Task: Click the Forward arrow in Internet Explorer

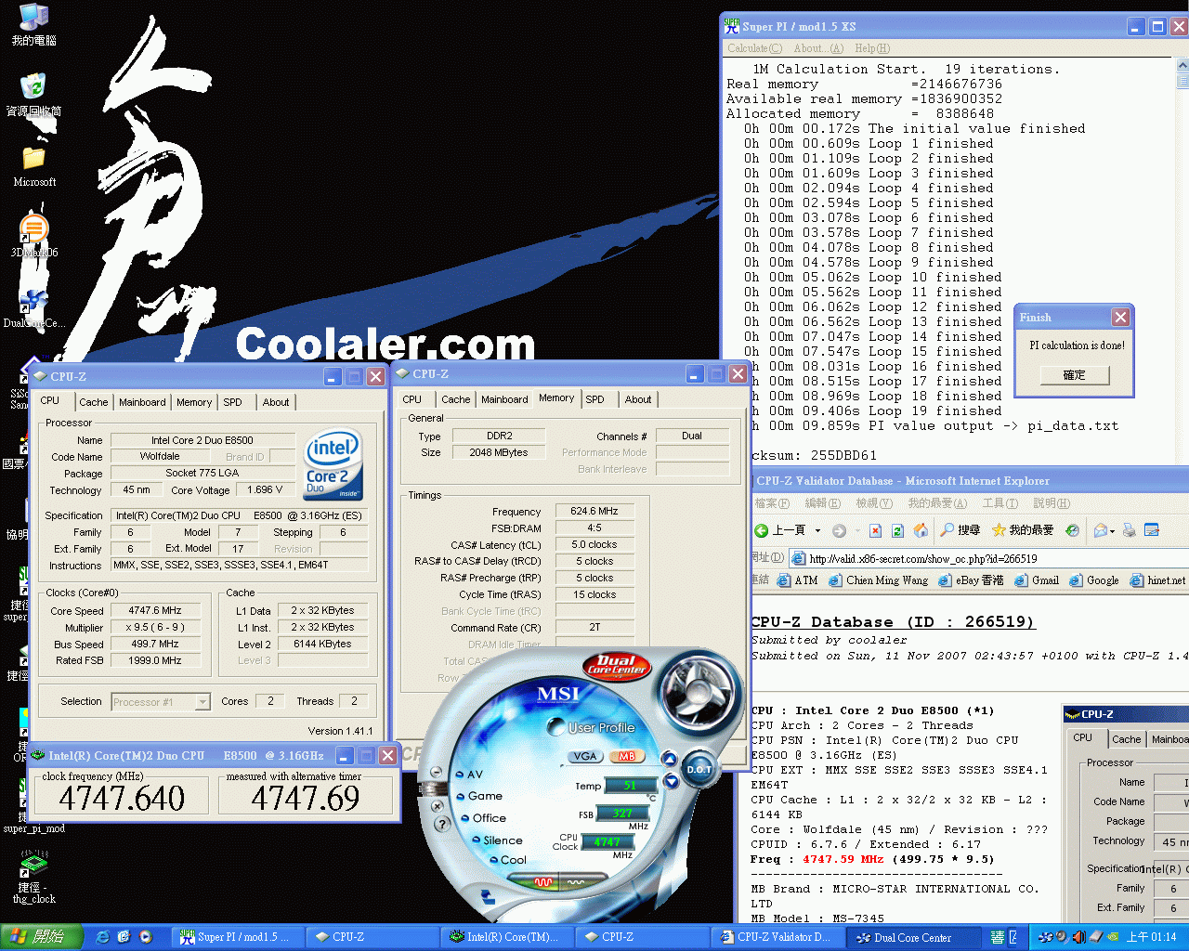Action: click(840, 530)
